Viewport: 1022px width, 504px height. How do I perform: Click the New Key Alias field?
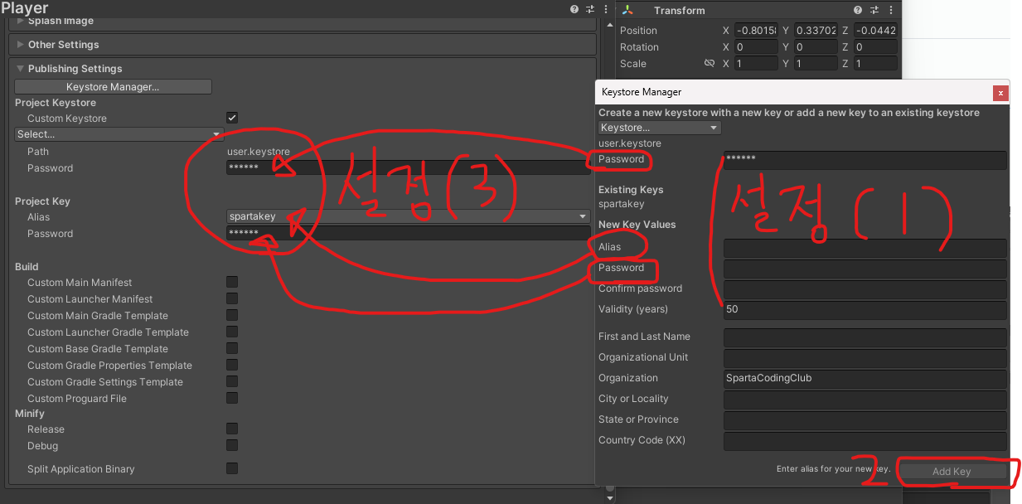pyautogui.click(x=865, y=248)
